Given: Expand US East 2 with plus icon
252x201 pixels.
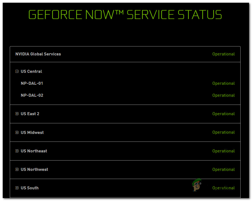Looking at the screenshot, I should (17, 114).
